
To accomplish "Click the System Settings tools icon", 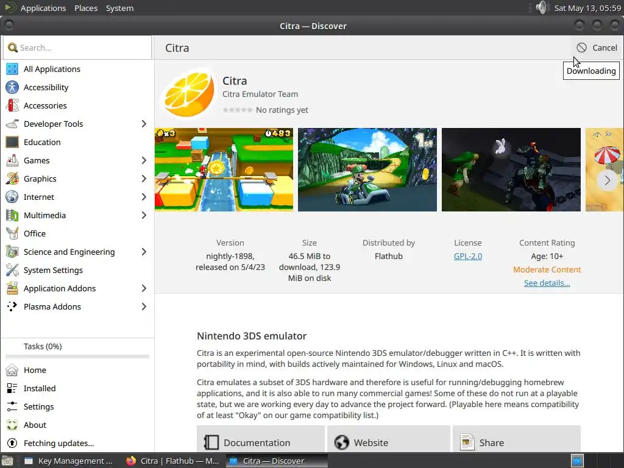I will (x=12, y=270).
